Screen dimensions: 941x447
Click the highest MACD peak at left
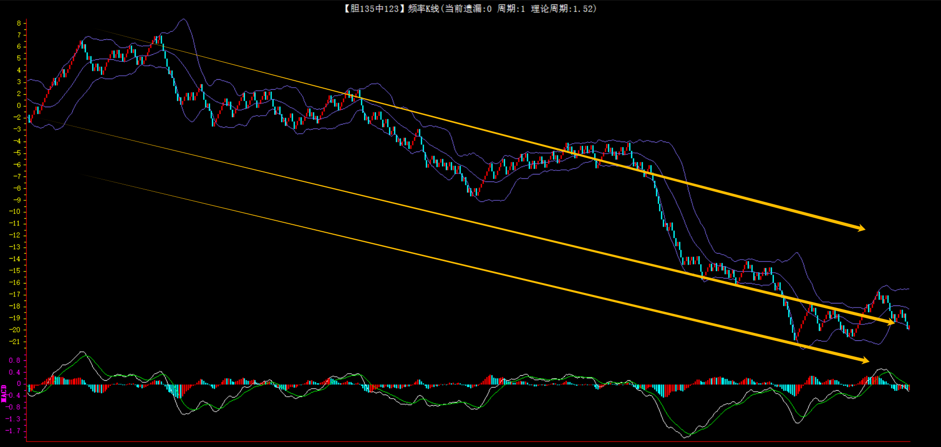coord(82,352)
